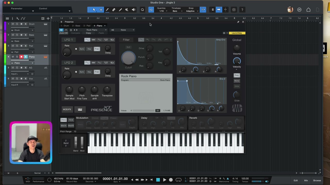Open the track list icon
The height and width of the screenshot is (185, 330).
[x=7, y=18]
